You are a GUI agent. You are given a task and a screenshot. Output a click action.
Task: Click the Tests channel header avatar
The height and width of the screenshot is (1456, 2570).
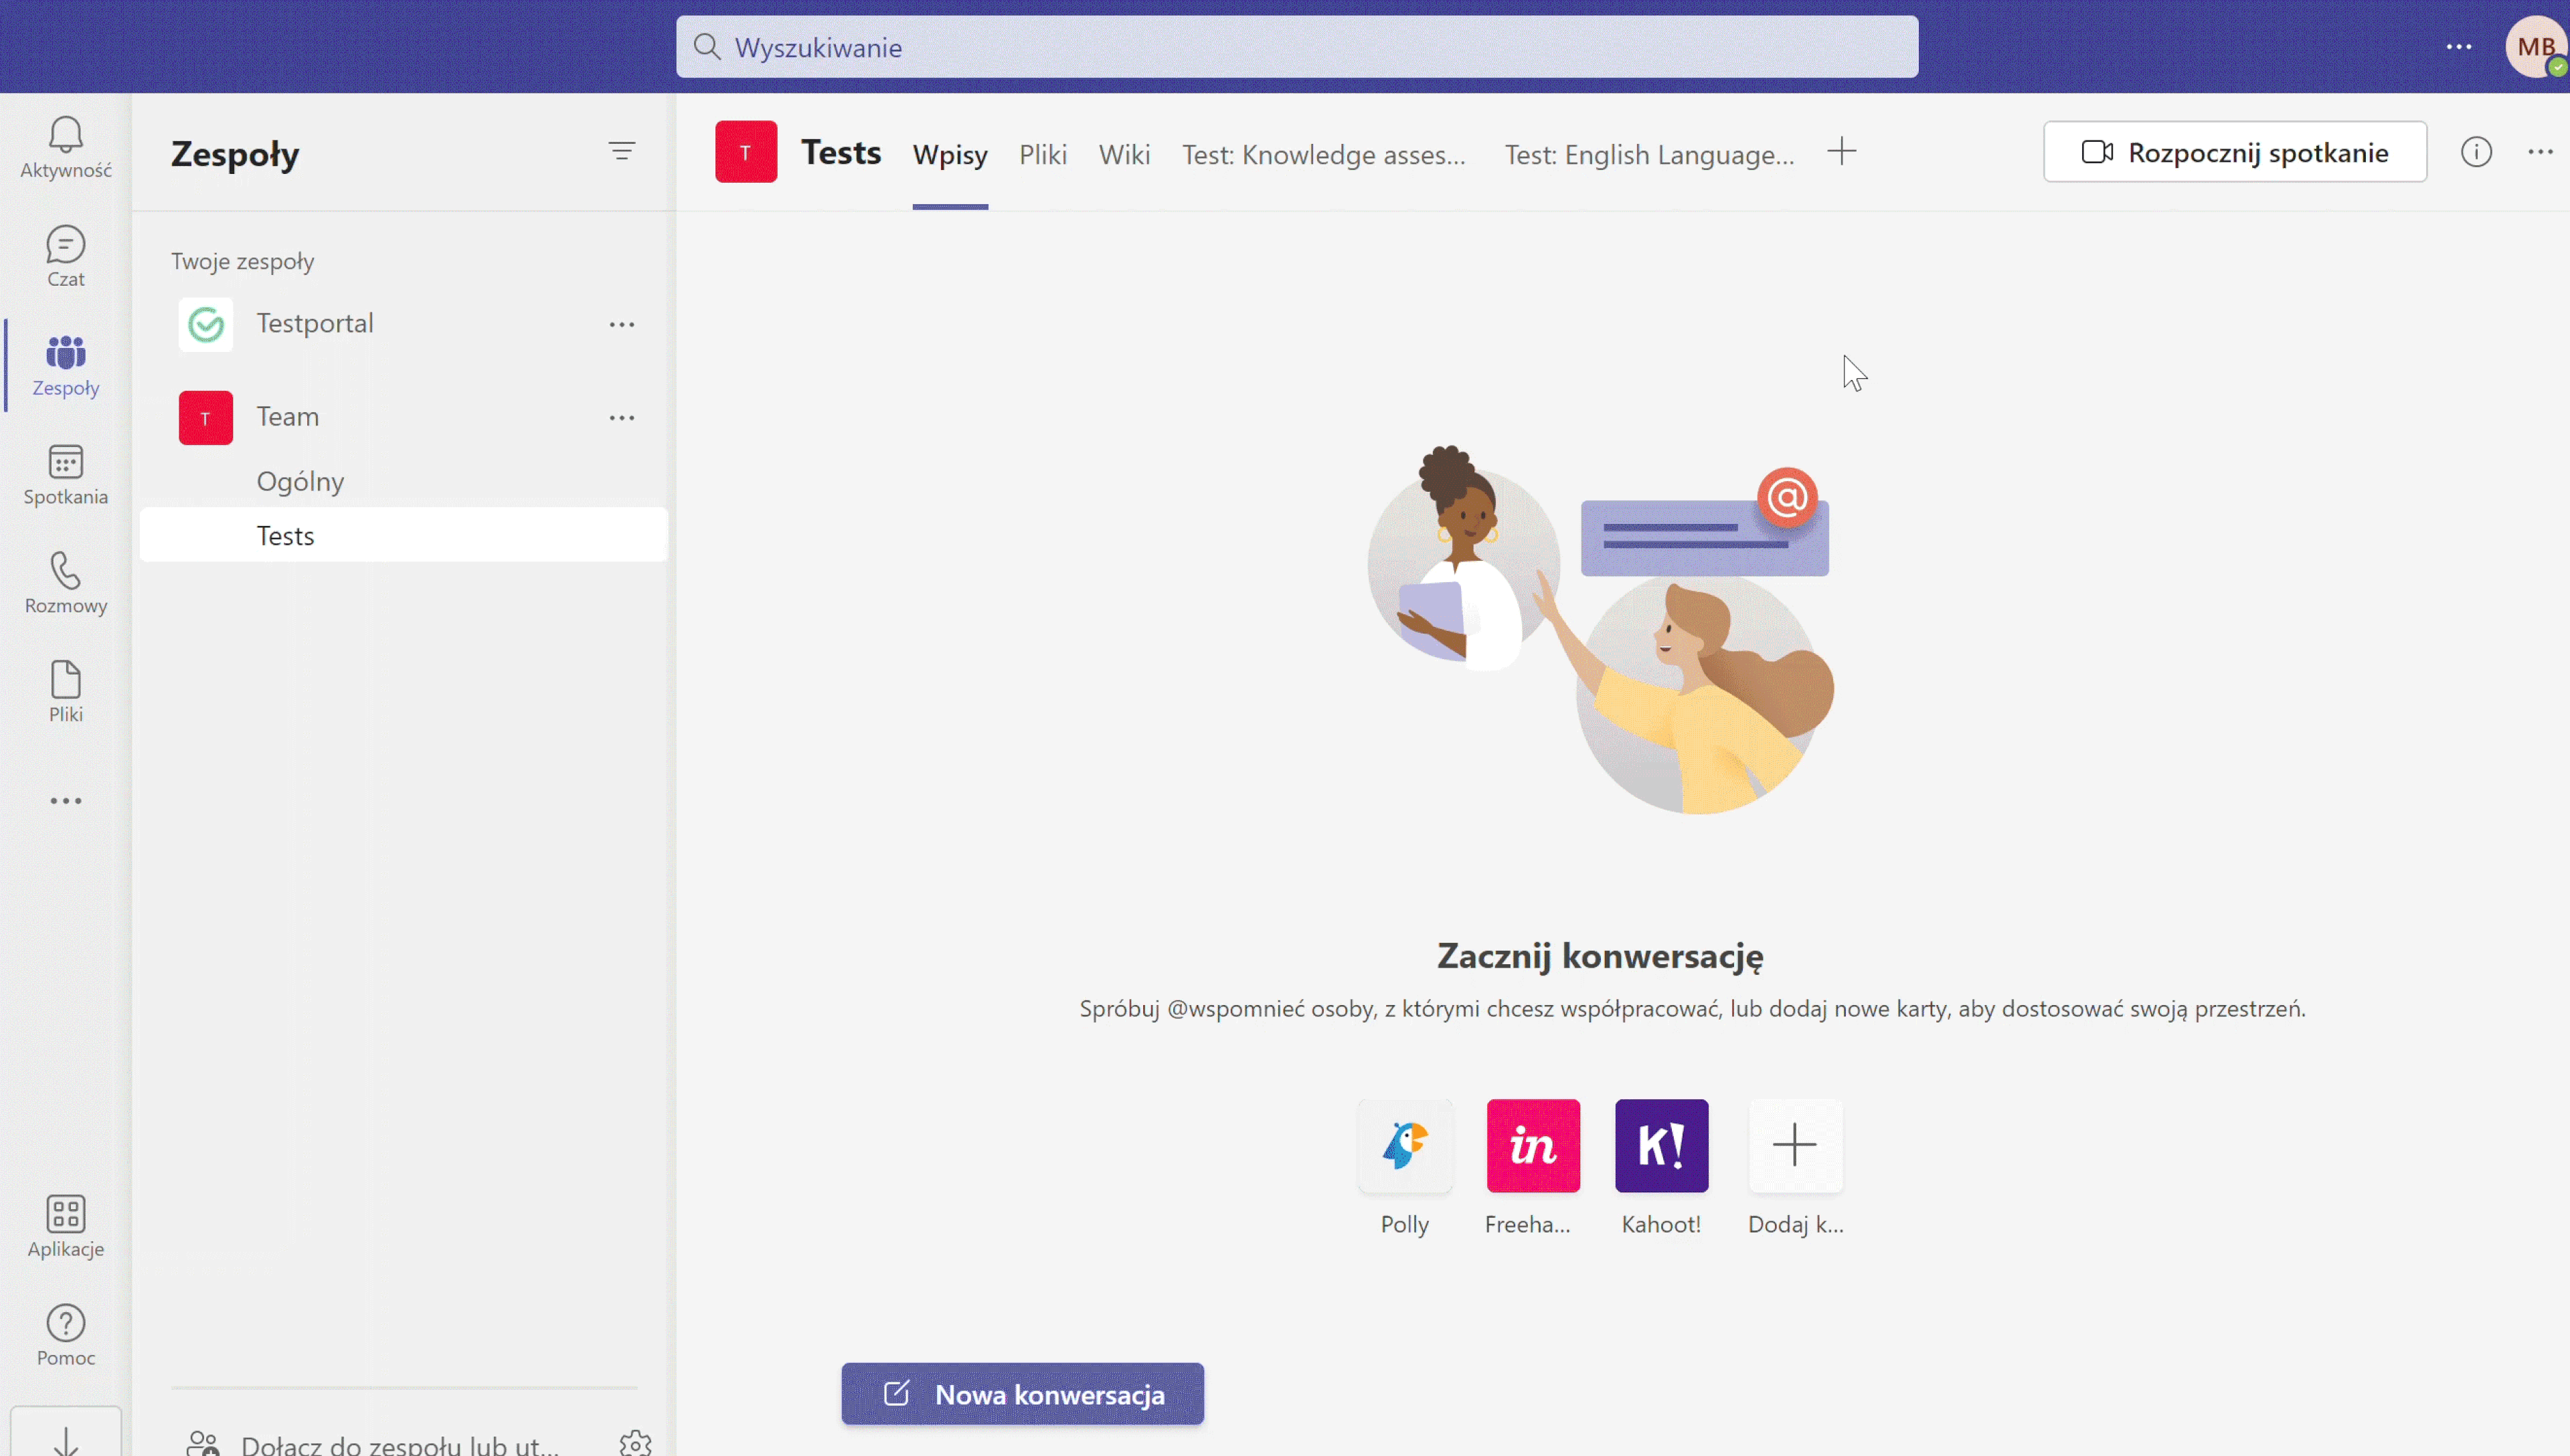coord(746,152)
